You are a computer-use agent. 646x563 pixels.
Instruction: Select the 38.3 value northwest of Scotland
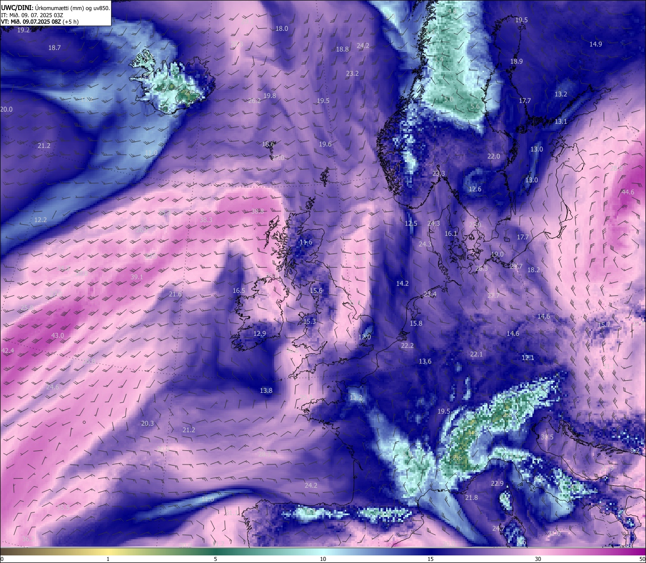tap(206, 220)
